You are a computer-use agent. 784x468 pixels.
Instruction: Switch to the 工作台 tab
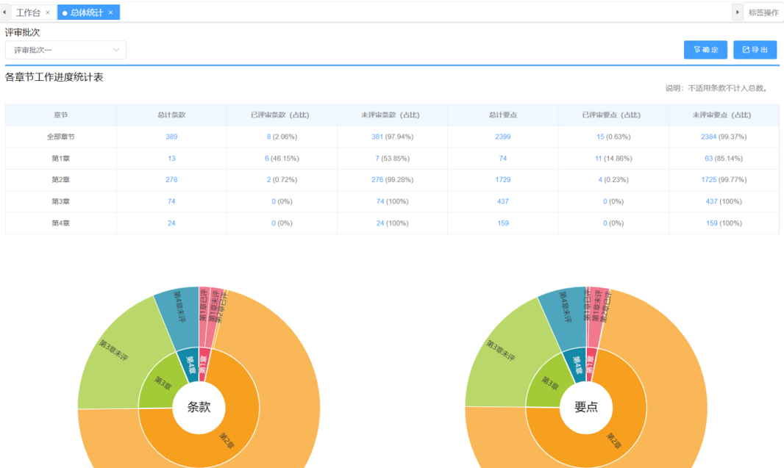(x=28, y=12)
